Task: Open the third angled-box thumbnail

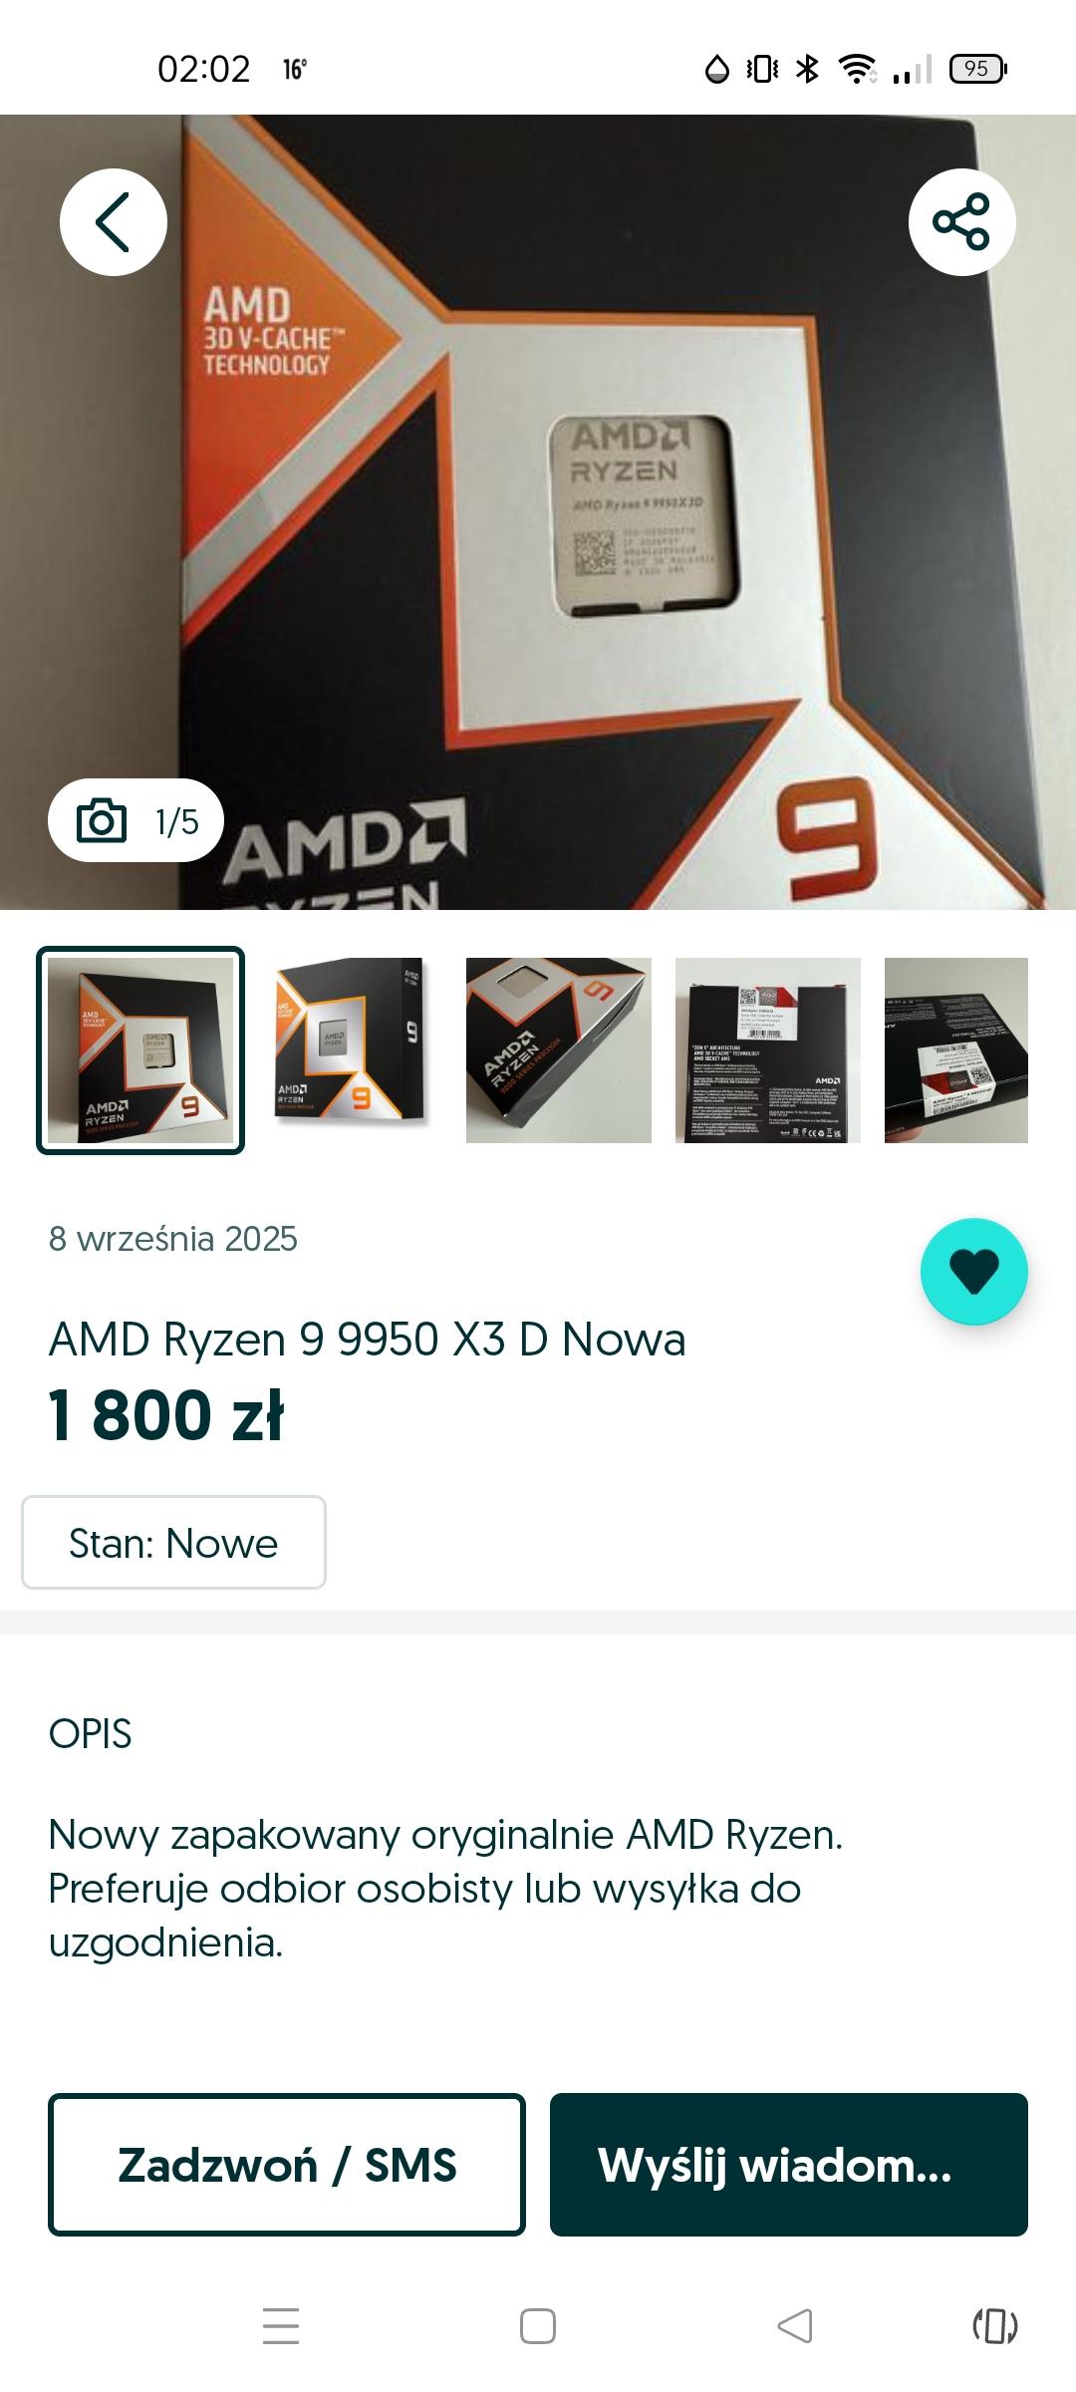Action: (x=559, y=1050)
